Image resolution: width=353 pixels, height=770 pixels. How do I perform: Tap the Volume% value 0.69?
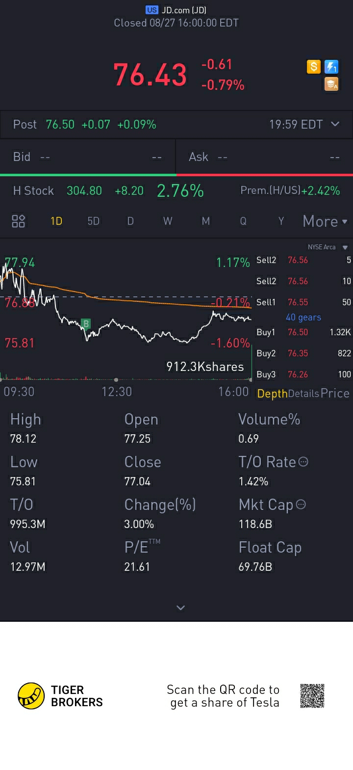(249, 439)
